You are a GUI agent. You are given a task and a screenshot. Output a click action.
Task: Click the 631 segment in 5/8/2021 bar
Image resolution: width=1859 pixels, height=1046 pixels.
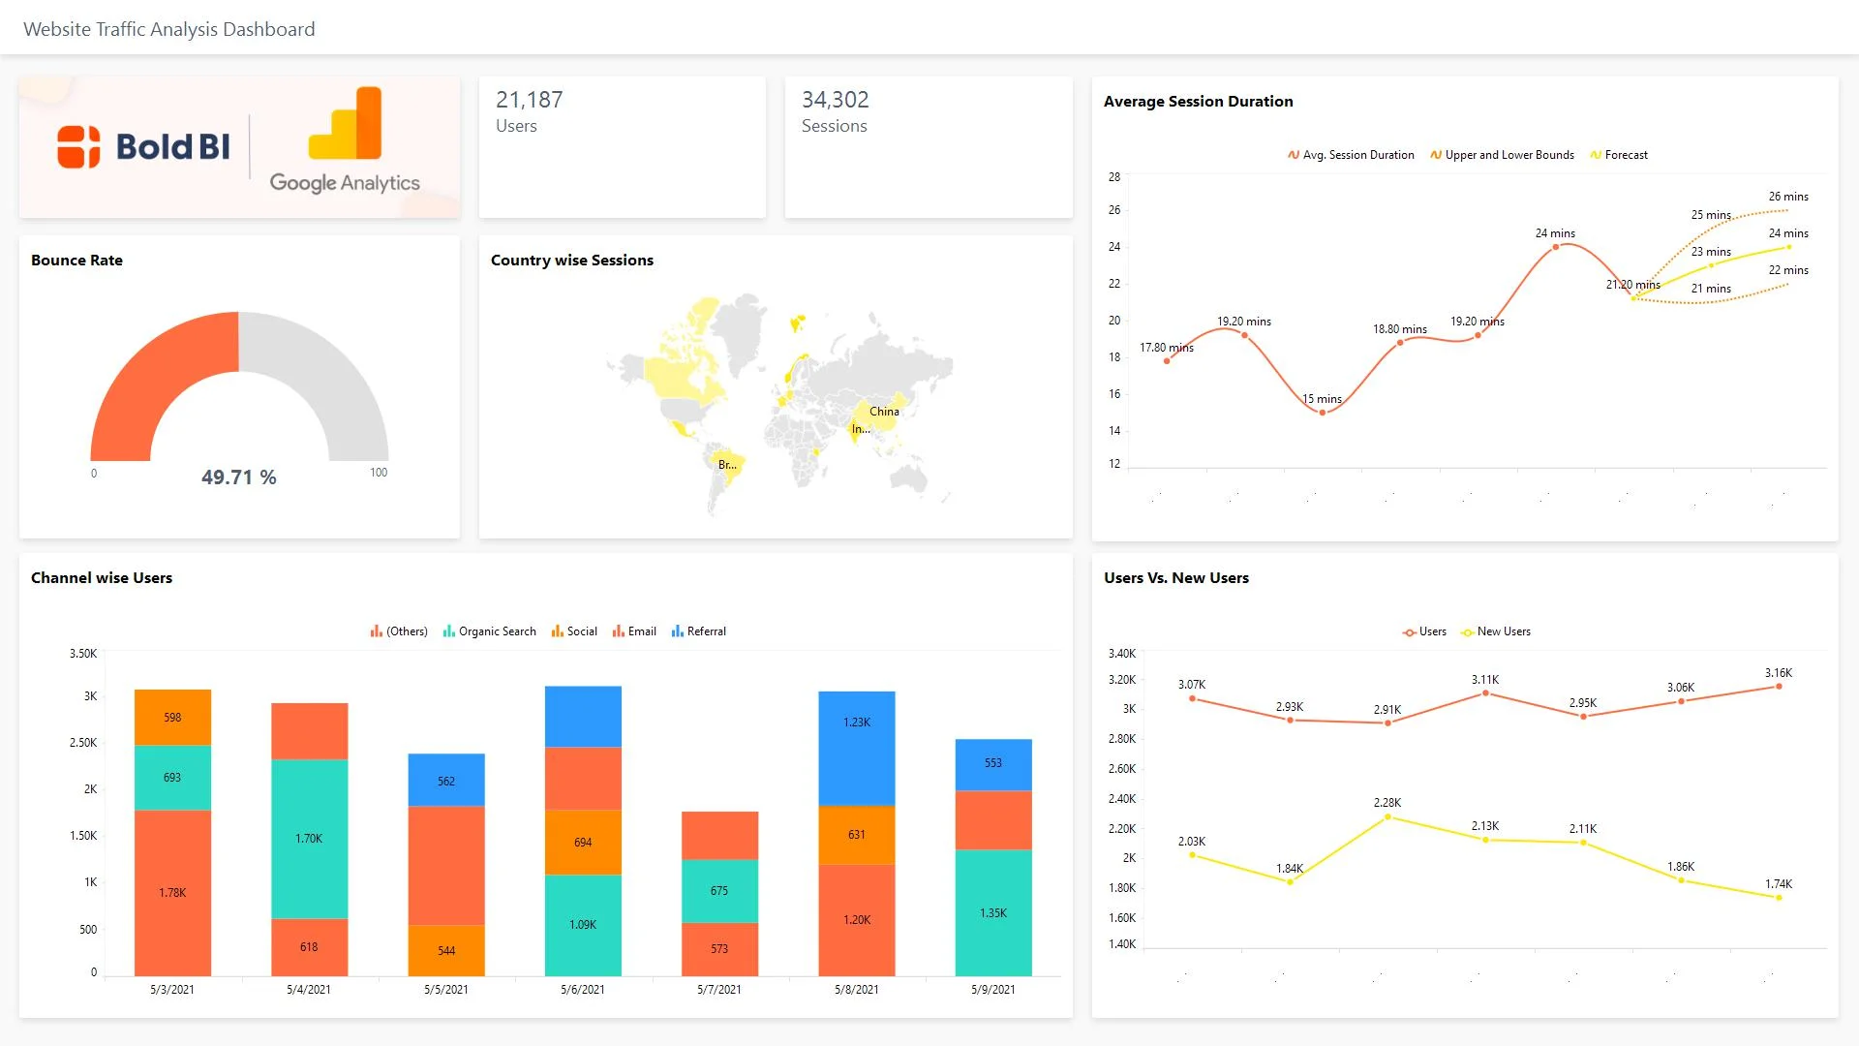(x=857, y=835)
